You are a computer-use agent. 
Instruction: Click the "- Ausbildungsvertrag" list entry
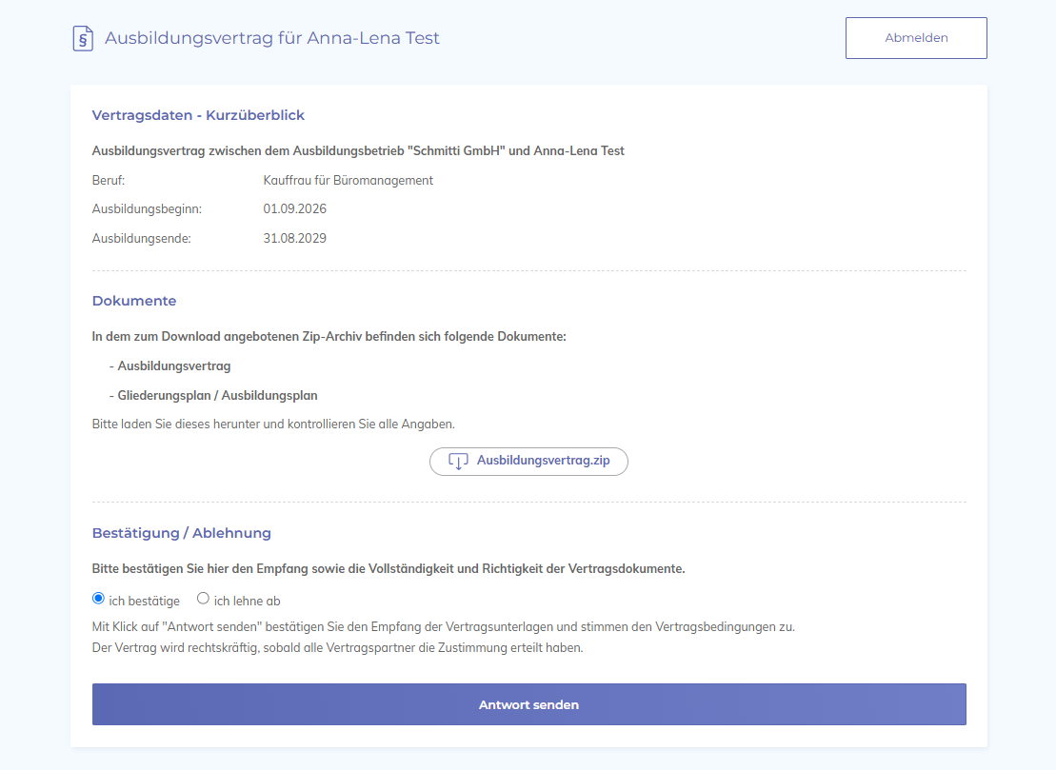pos(169,366)
